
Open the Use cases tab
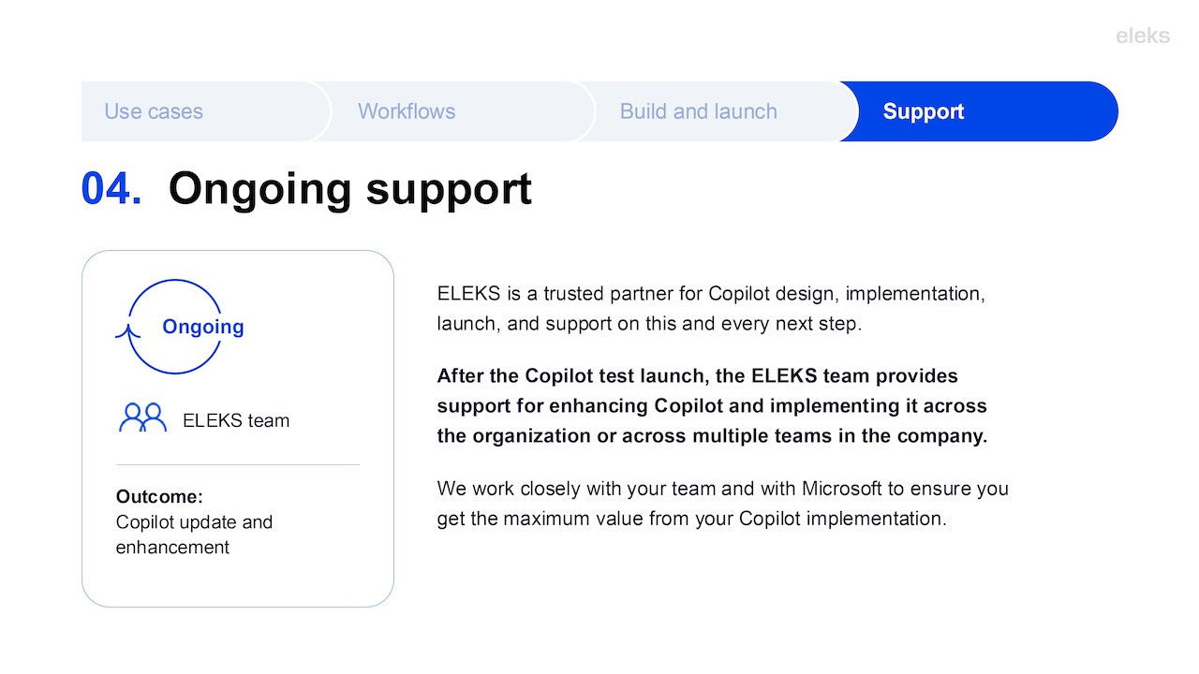click(x=154, y=111)
